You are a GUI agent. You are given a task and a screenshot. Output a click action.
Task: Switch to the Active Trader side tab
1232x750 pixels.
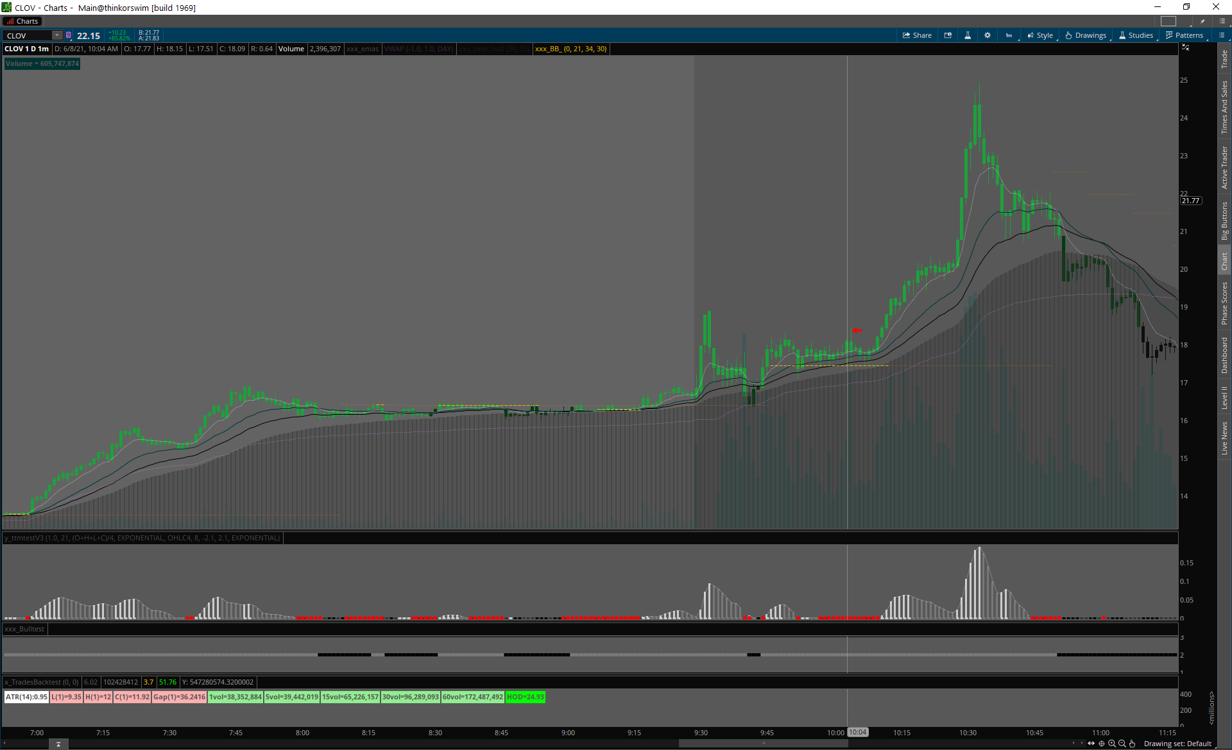point(1224,167)
